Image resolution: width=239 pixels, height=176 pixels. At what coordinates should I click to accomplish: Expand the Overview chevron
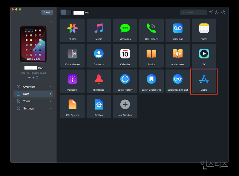50,87
